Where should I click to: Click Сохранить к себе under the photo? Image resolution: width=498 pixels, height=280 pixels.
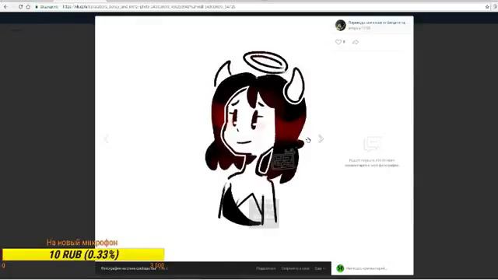coord(295,268)
